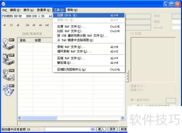182x133 pixels.
Task: Minimize the EAC window
Action: click(166, 4)
